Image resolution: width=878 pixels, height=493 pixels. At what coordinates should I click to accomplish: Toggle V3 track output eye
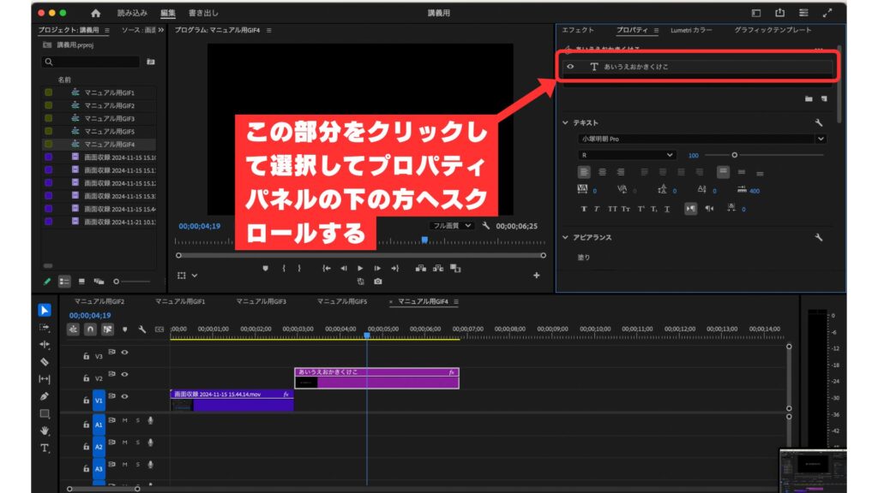click(125, 352)
